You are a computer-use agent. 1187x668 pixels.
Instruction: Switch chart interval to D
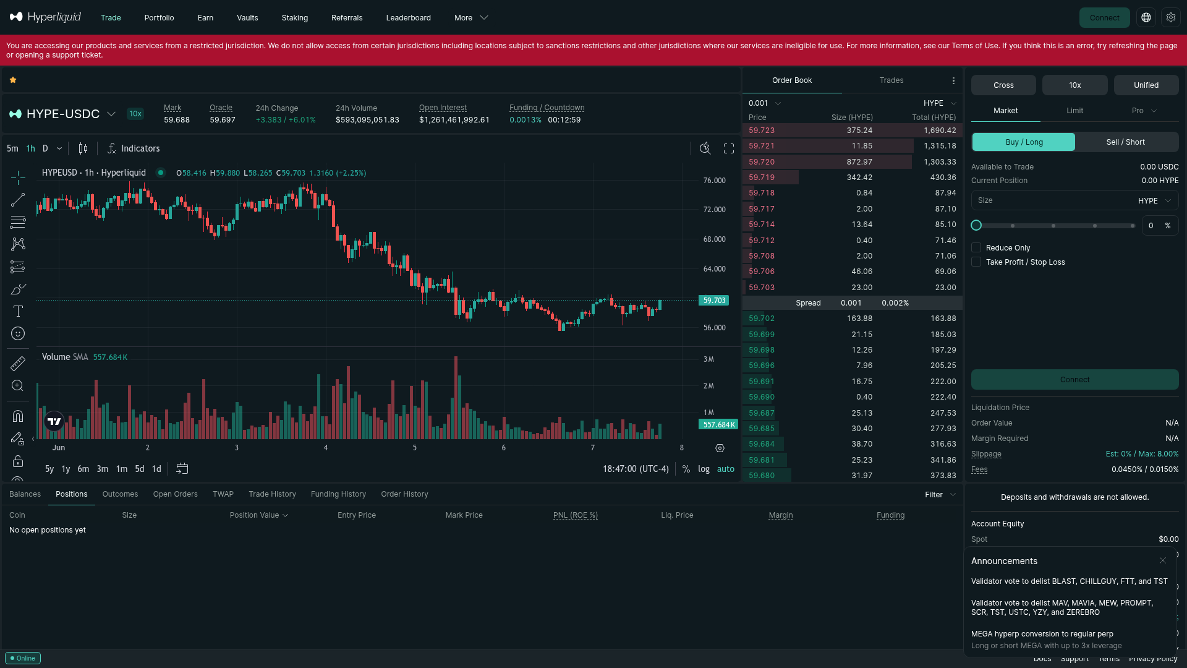(45, 148)
